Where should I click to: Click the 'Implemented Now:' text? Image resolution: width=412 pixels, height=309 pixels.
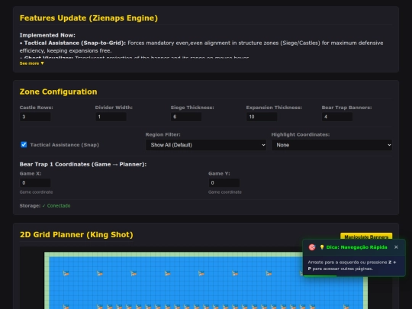pyautogui.click(x=47, y=35)
